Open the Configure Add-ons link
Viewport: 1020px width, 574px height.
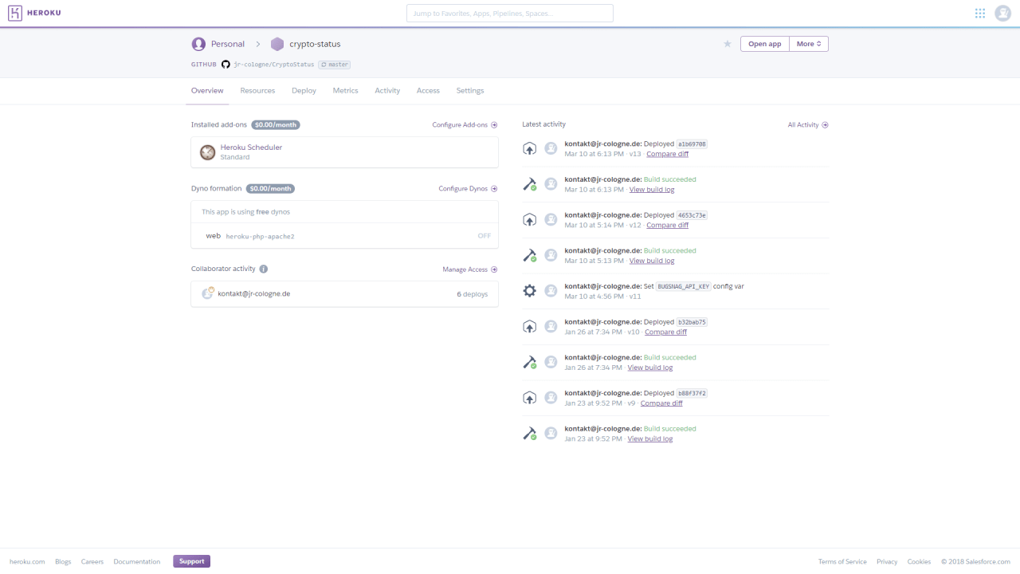click(465, 125)
